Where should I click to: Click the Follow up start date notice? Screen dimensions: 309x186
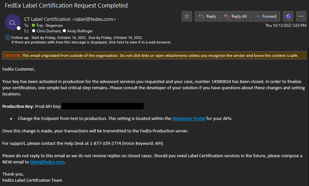coord(77,38)
